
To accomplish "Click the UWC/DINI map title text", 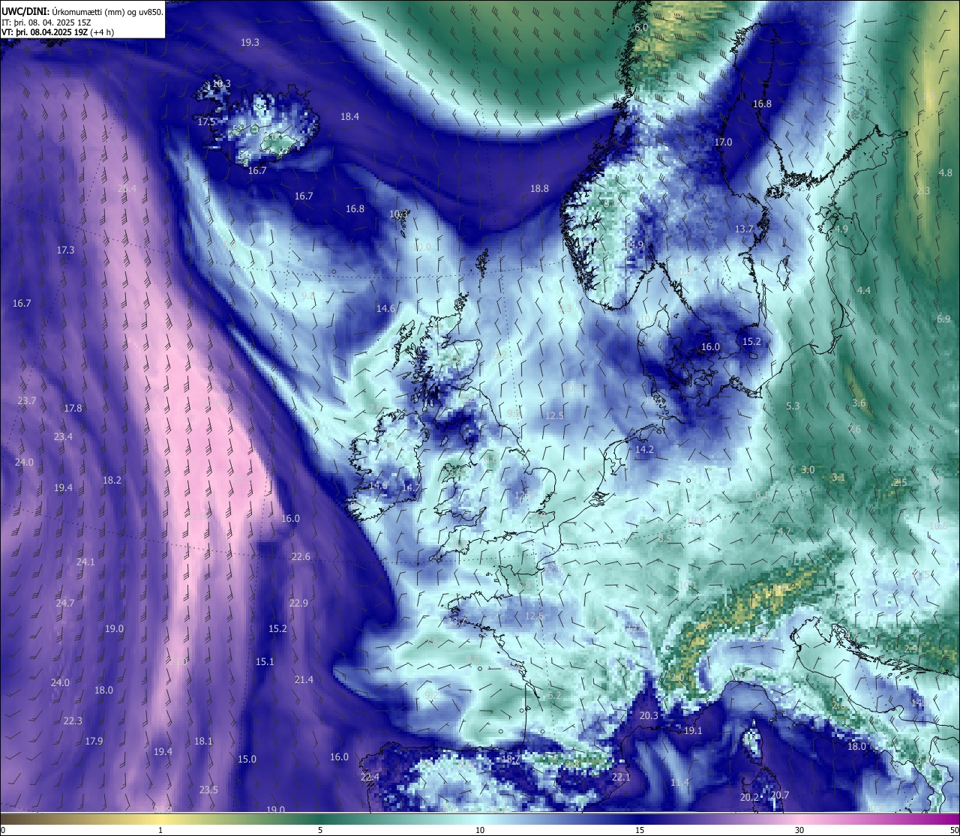I will point(82,11).
